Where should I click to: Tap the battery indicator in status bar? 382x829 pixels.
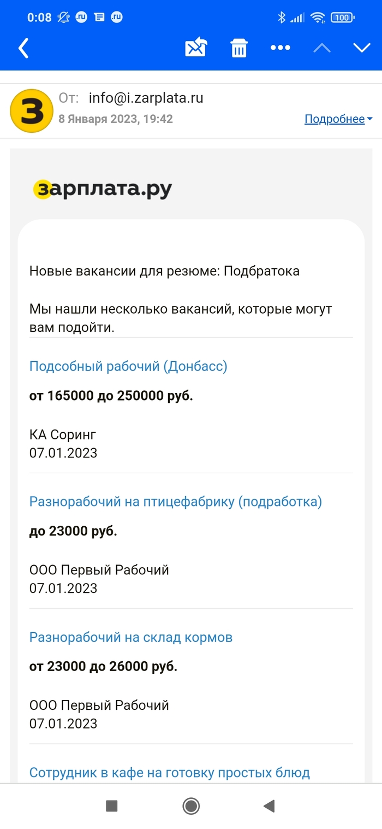tap(342, 17)
